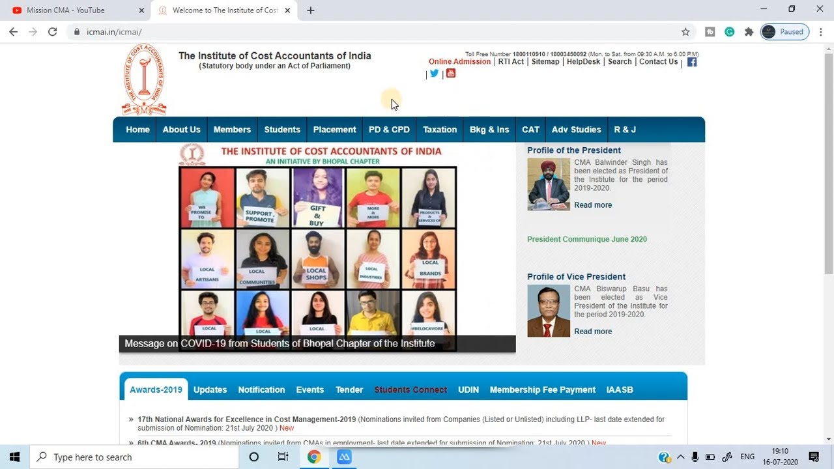The height and width of the screenshot is (469, 834).
Task: Close the Institute of Cost Accountants tab
Action: point(289,10)
